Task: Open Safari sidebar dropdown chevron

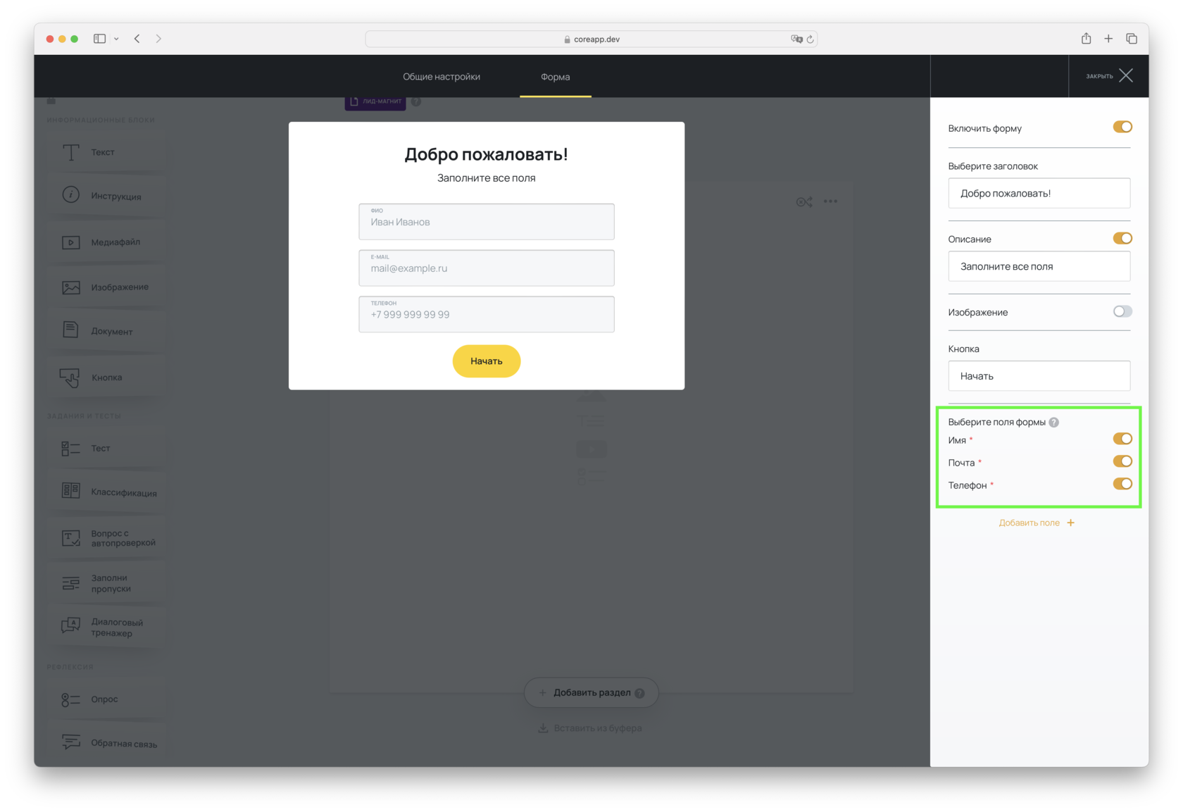Action: pos(116,39)
